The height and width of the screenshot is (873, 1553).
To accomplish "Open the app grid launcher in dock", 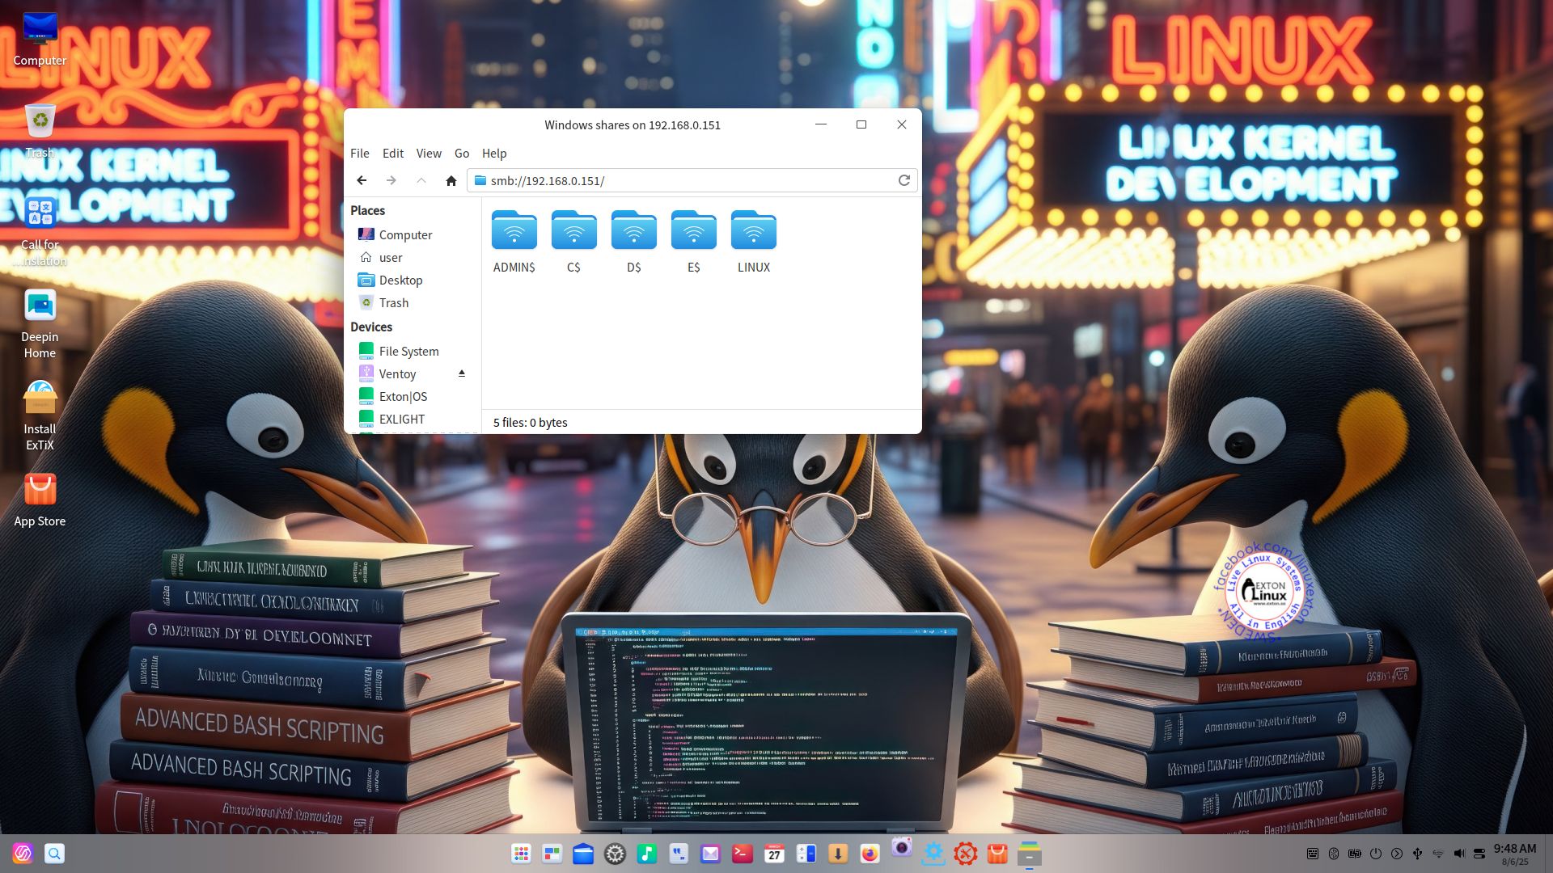I will point(521,854).
